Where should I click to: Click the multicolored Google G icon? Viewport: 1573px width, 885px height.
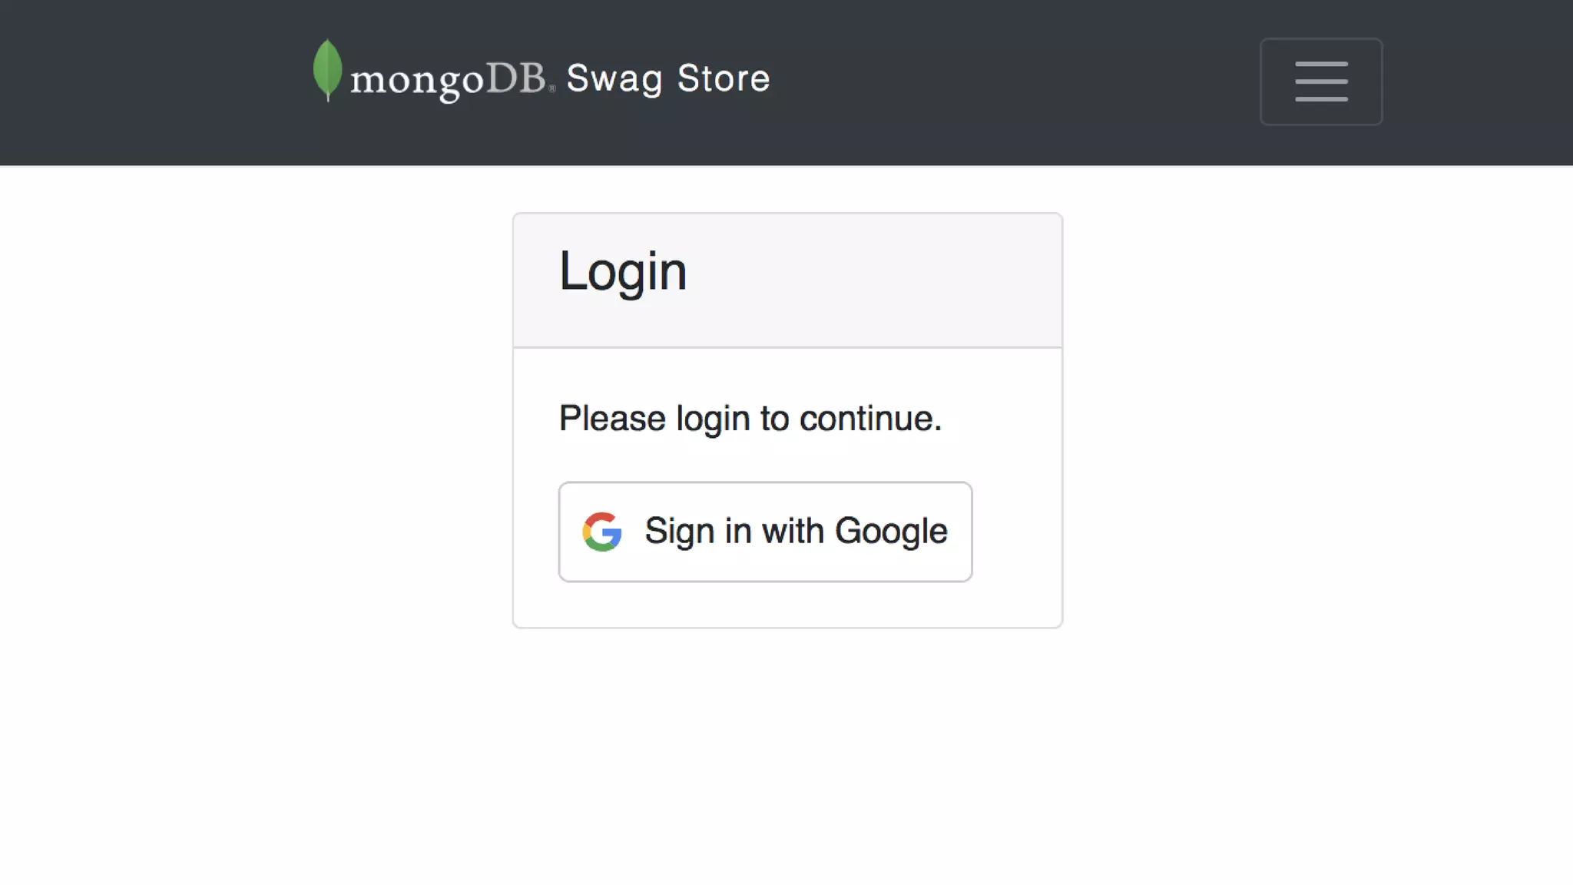(x=601, y=532)
